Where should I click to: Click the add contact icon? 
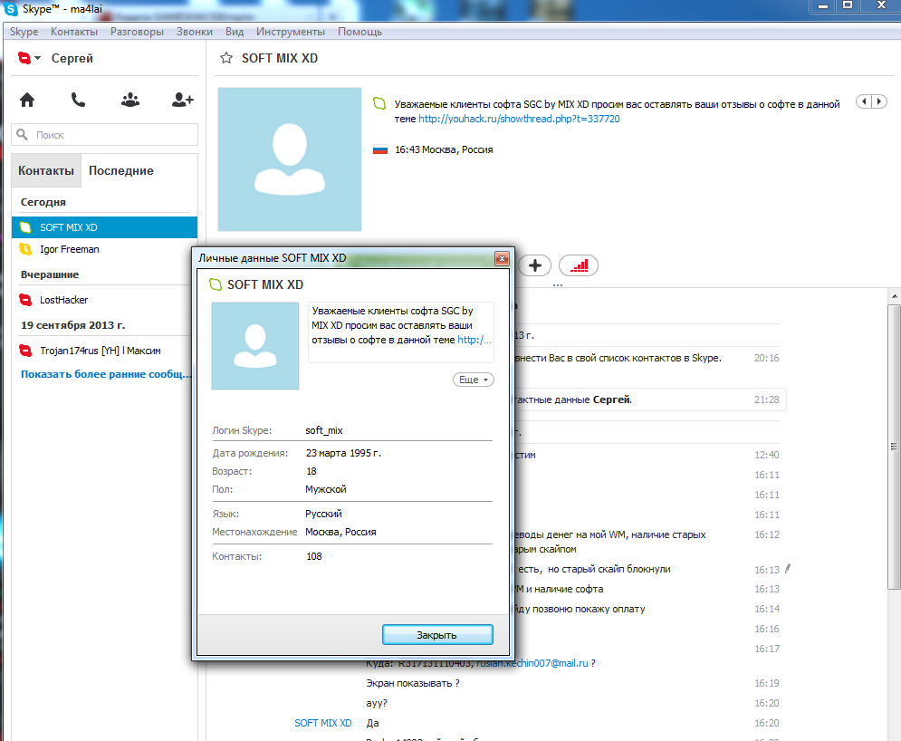(x=183, y=100)
